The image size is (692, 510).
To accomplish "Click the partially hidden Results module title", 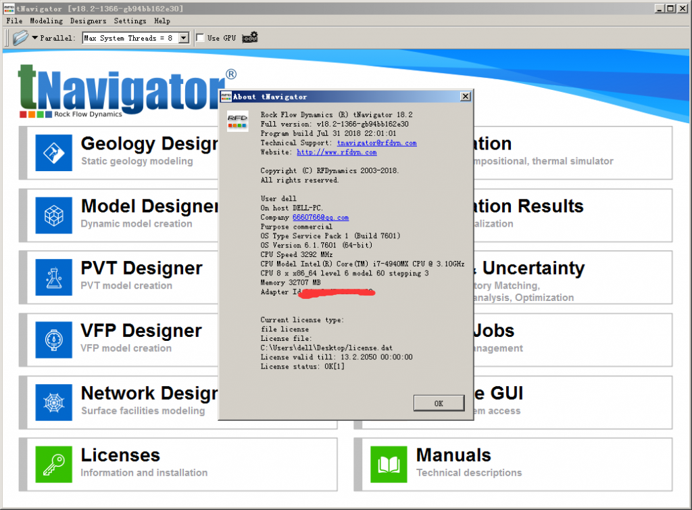I will tap(528, 206).
